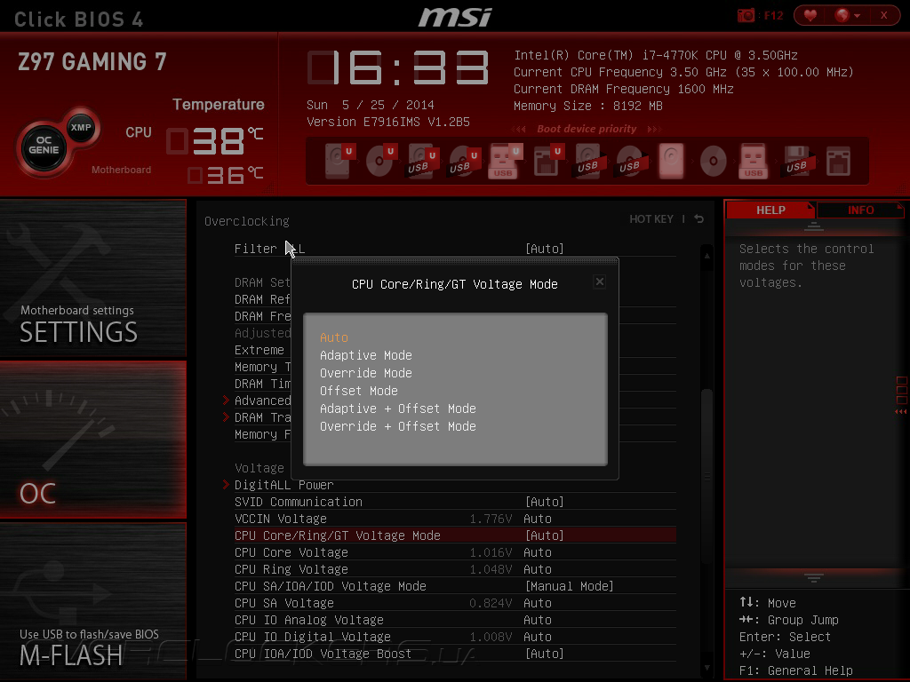Toggle the OC Genie button

tap(44, 146)
